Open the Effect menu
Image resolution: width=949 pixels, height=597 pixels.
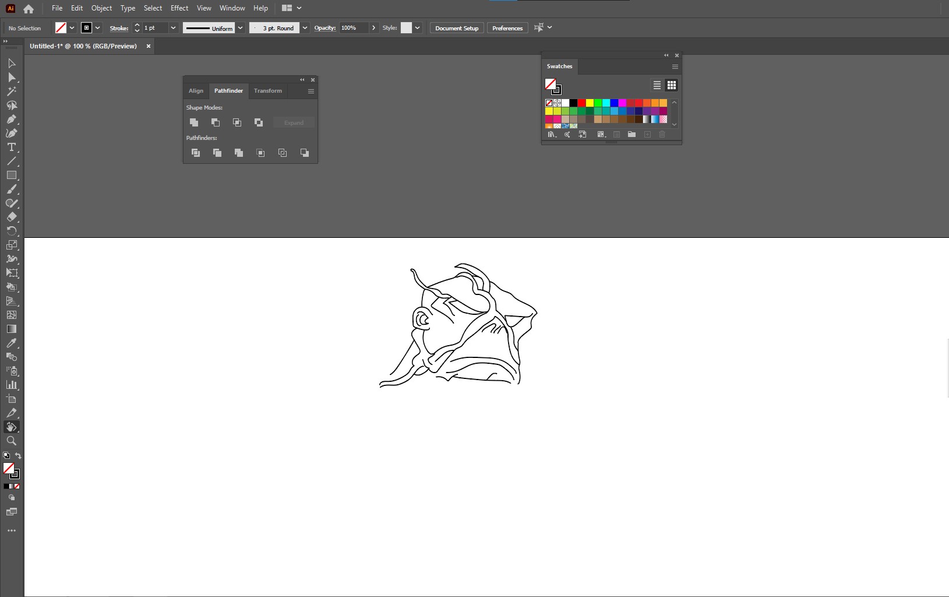179,8
